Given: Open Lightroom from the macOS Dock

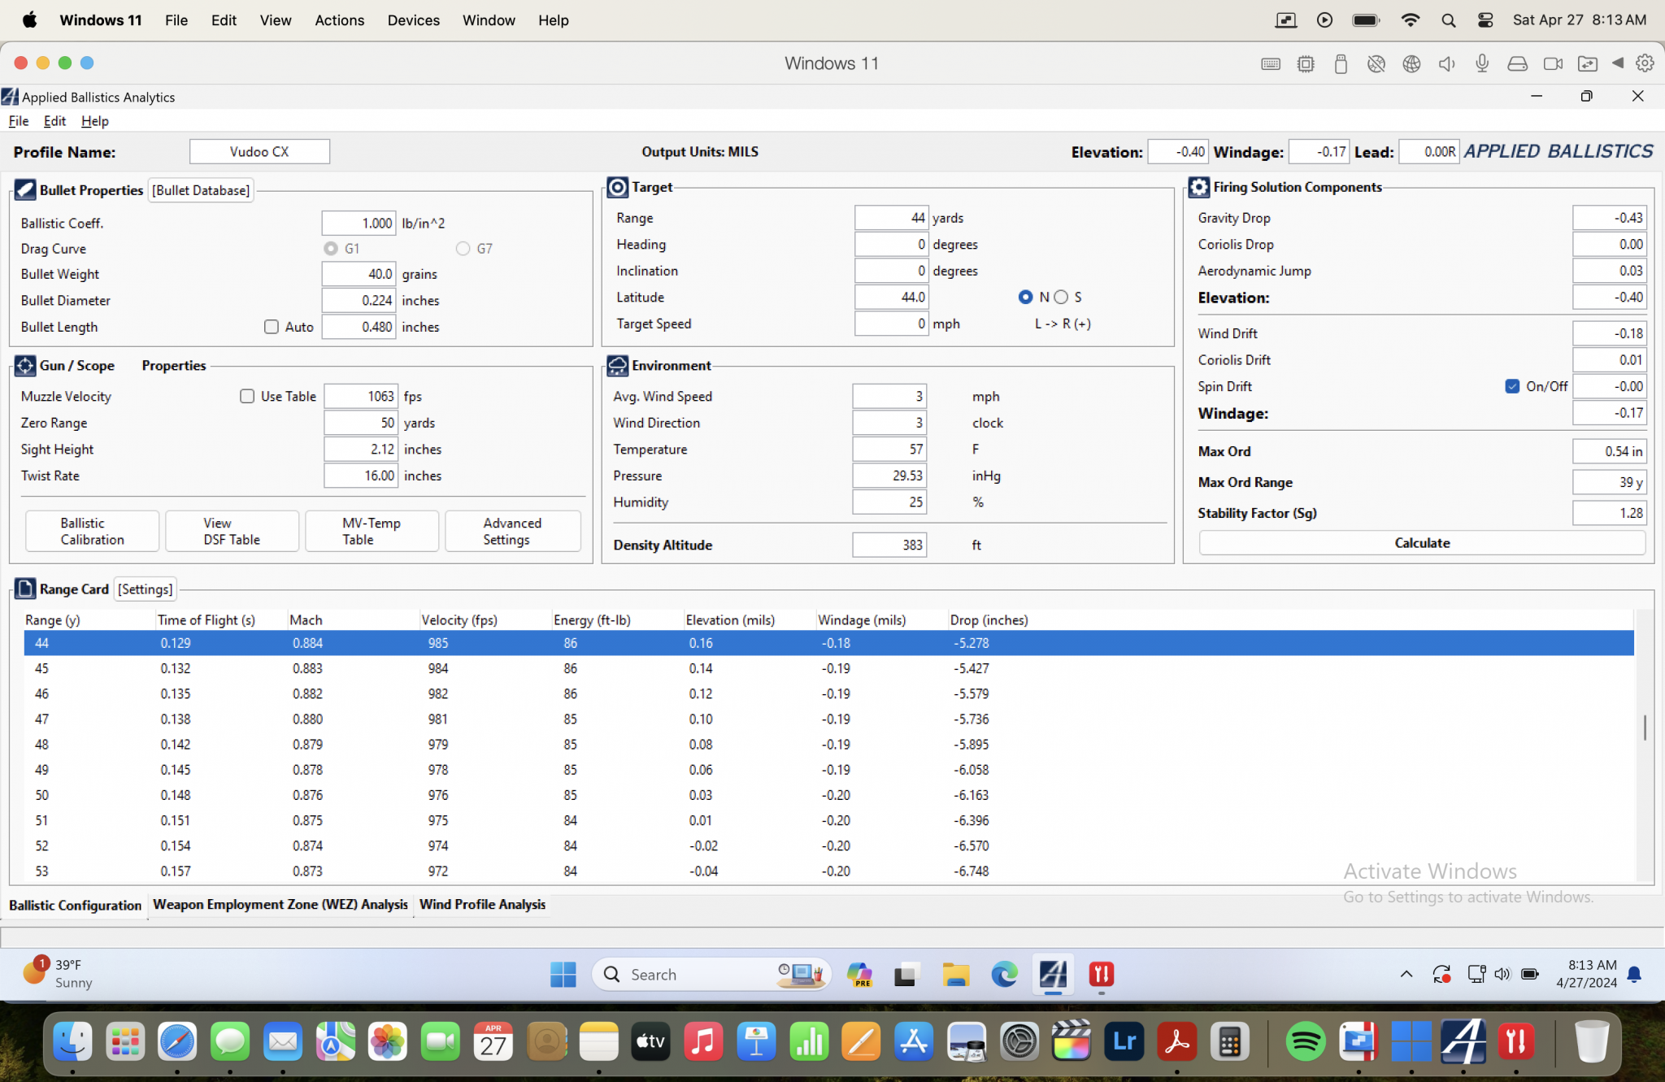Looking at the screenshot, I should coord(1124,1041).
